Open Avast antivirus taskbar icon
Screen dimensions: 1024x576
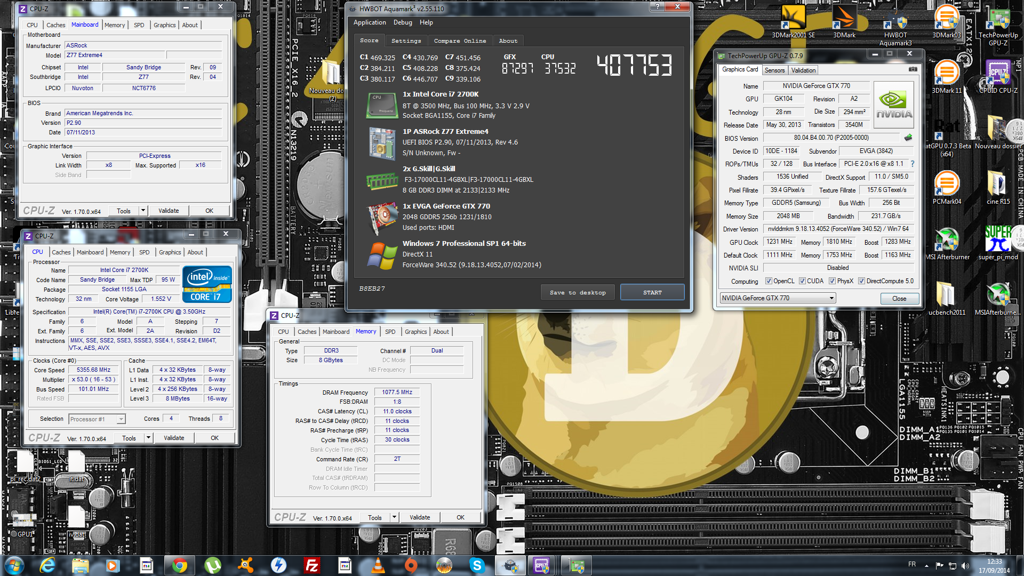pos(245,565)
